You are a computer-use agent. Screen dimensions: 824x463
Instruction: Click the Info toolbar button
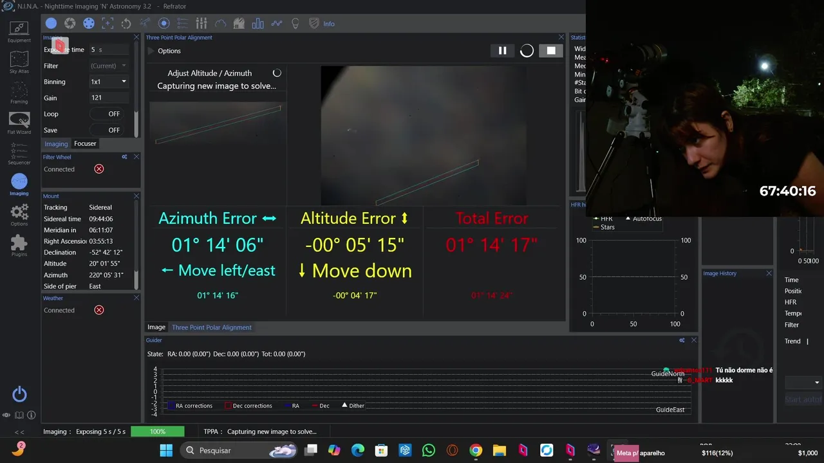click(x=329, y=24)
